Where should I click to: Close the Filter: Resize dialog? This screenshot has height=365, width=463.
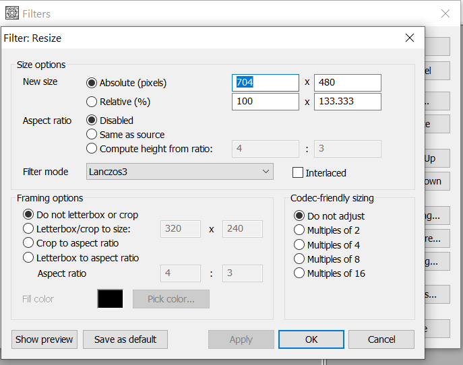pos(410,38)
